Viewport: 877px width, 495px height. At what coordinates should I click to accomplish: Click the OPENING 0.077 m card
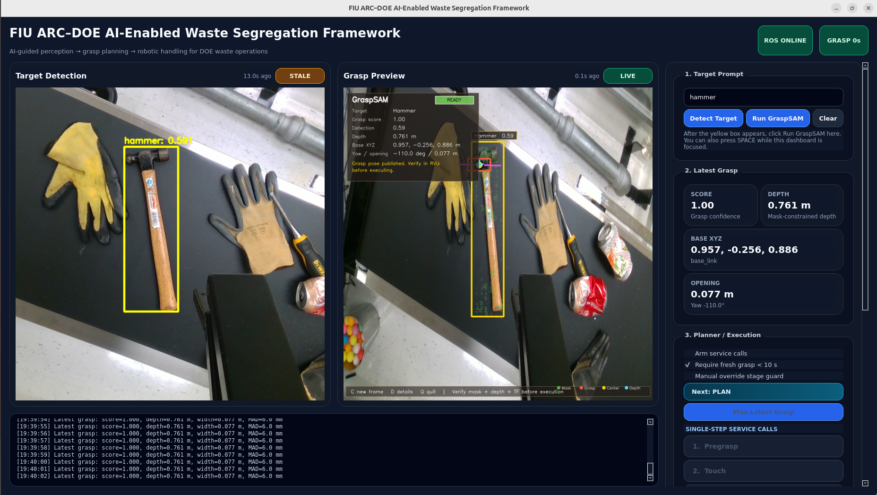pos(763,294)
